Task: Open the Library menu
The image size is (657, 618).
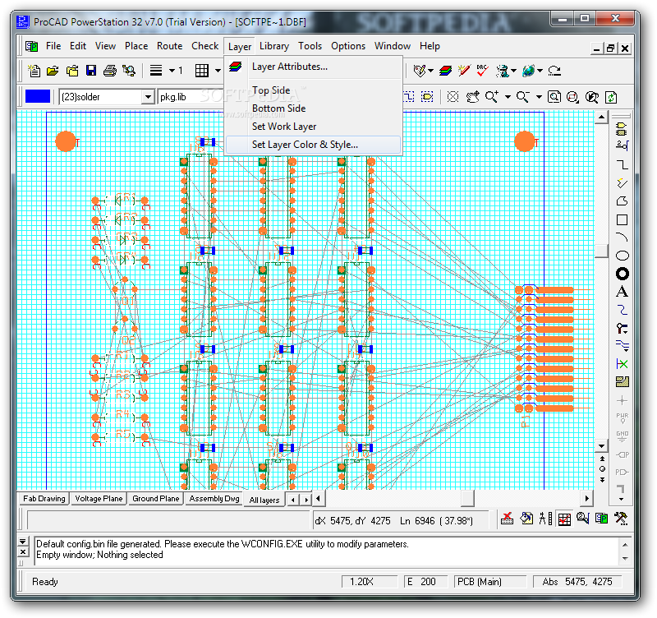Action: coord(274,46)
